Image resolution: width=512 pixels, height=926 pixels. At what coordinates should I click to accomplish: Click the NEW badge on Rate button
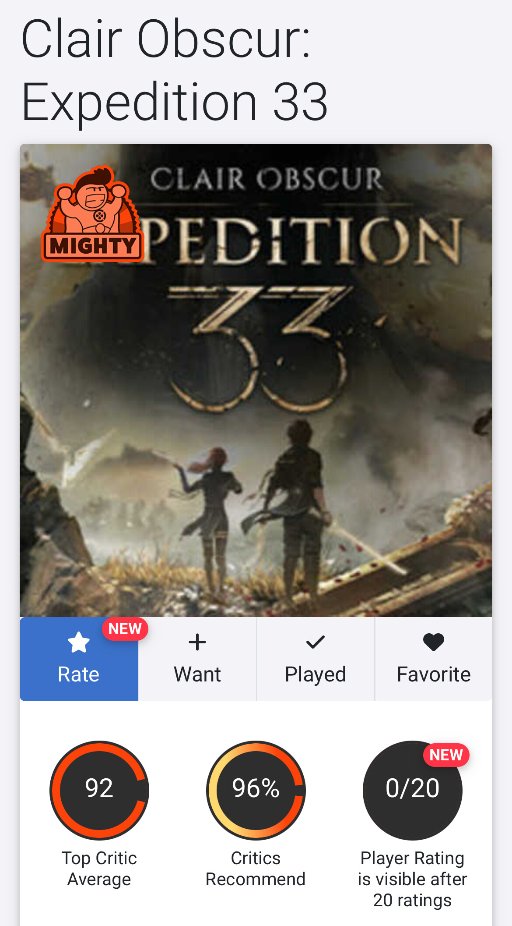pos(125,629)
